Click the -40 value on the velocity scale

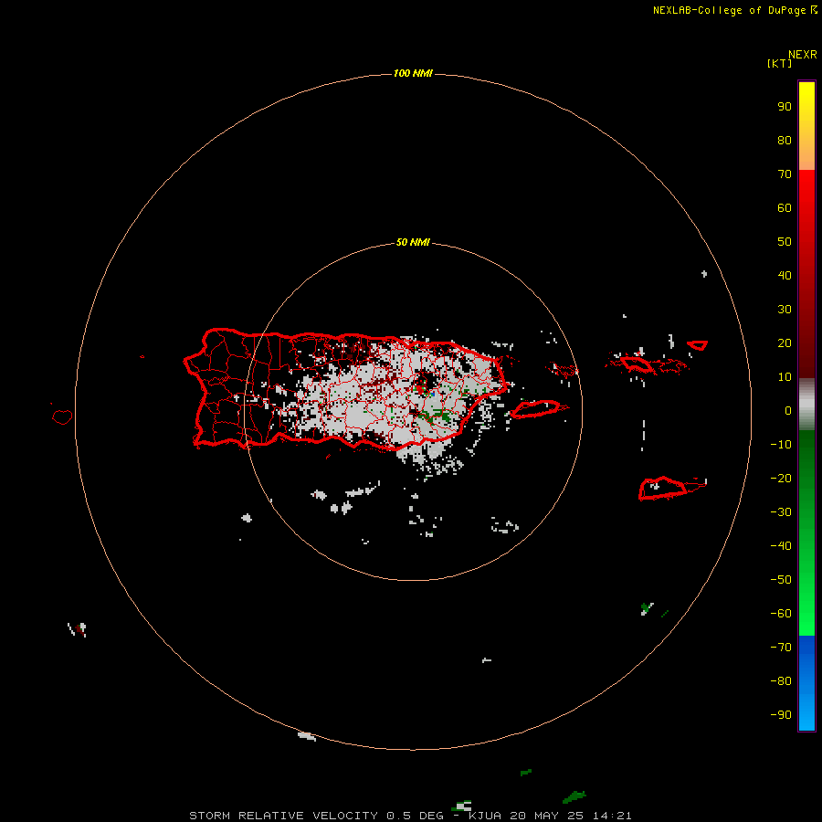[x=781, y=546]
